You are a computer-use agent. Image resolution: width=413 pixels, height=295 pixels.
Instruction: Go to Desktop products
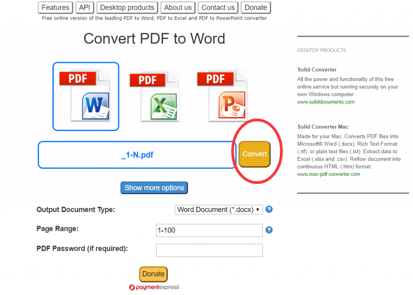(127, 7)
